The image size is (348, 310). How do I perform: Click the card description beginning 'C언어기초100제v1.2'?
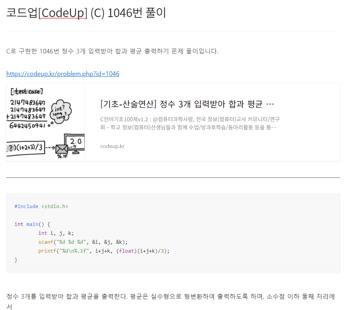coord(190,123)
